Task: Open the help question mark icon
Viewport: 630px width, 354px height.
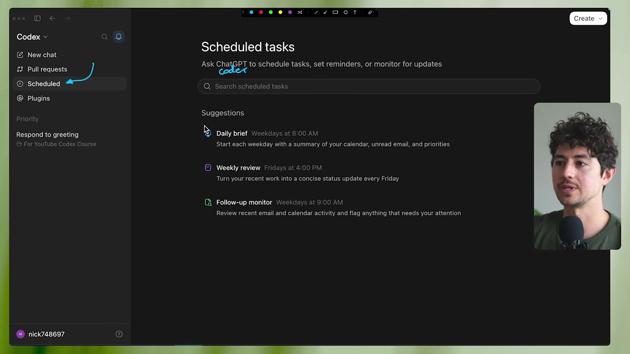Action: click(x=119, y=334)
